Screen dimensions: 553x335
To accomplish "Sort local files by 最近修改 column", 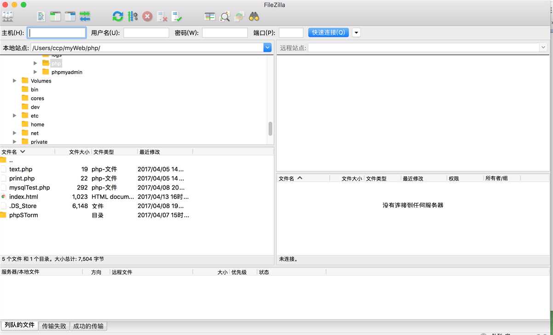I will [x=165, y=152].
